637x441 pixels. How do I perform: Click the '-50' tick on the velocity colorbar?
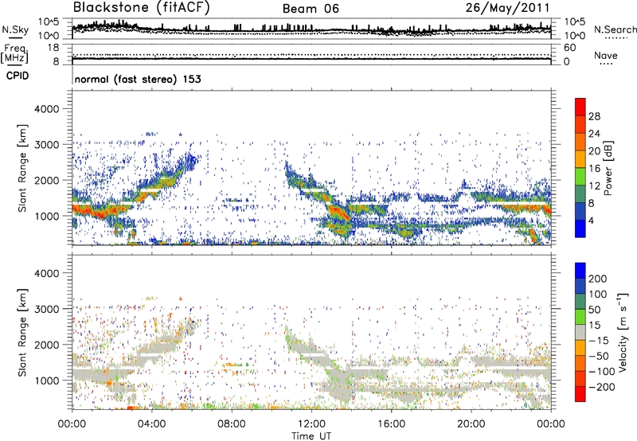coord(599,356)
